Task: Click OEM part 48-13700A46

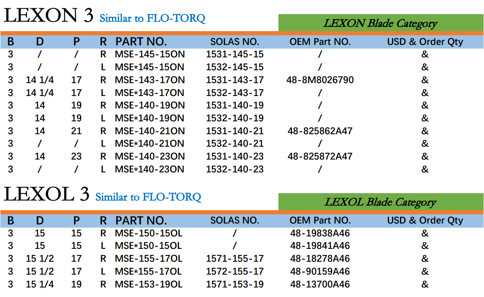Action: pyautogui.click(x=320, y=285)
